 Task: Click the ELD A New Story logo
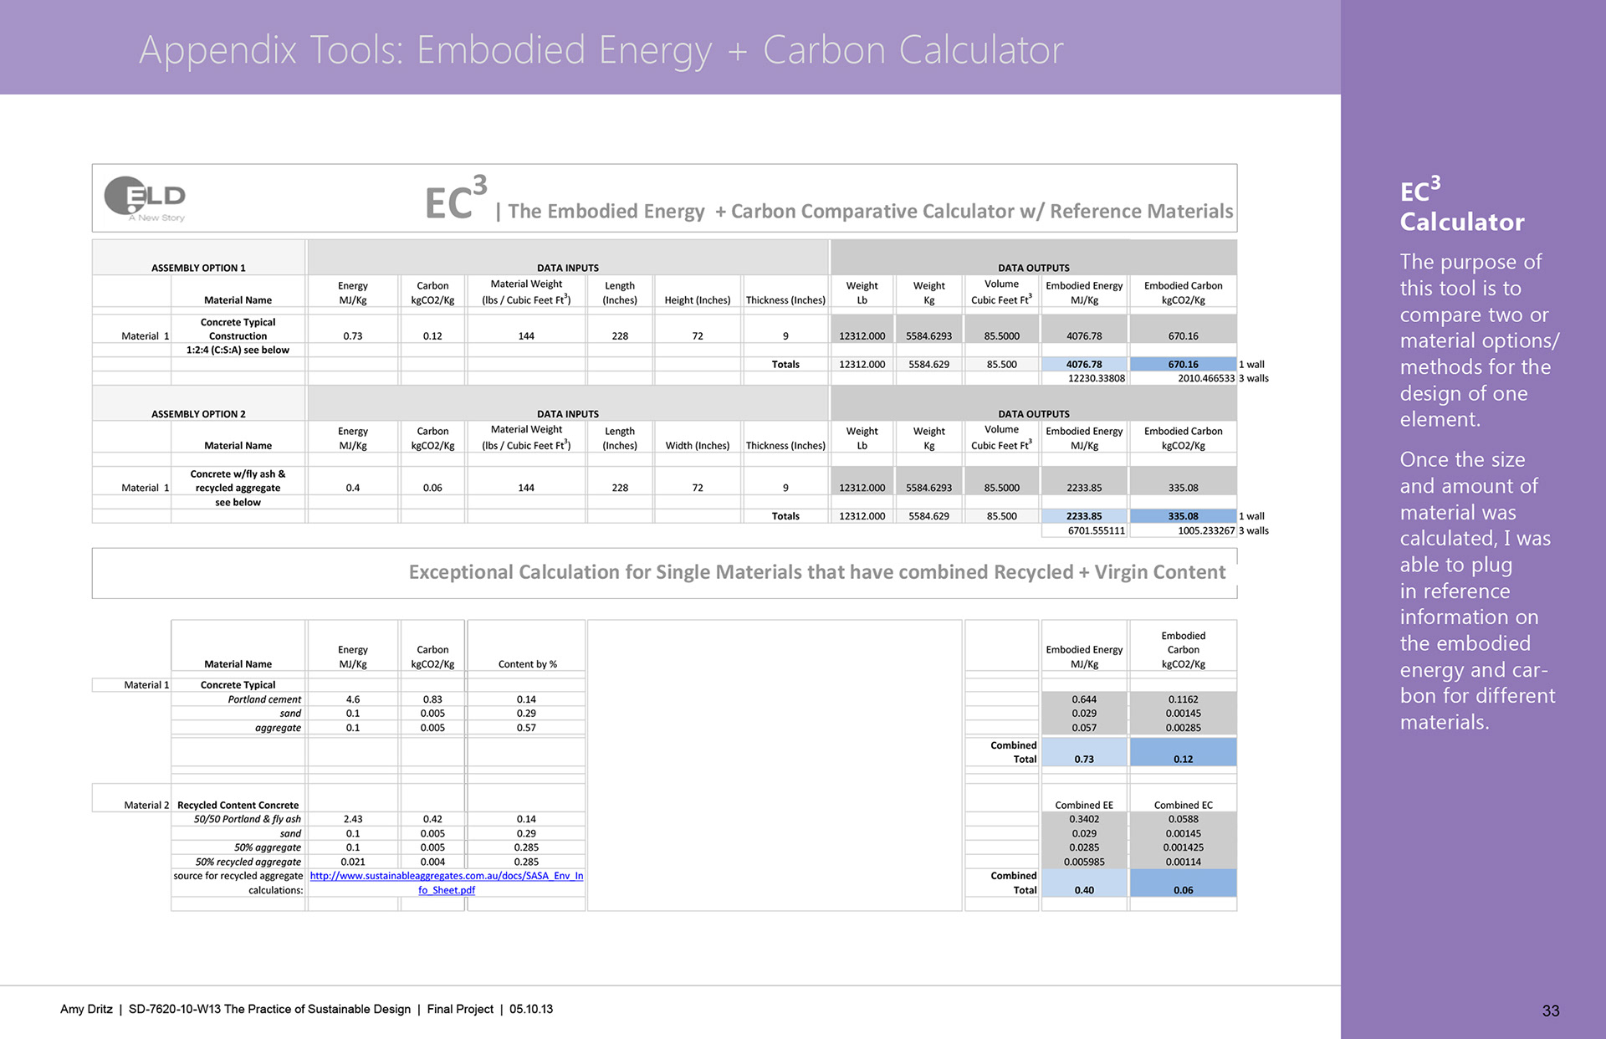(x=145, y=198)
